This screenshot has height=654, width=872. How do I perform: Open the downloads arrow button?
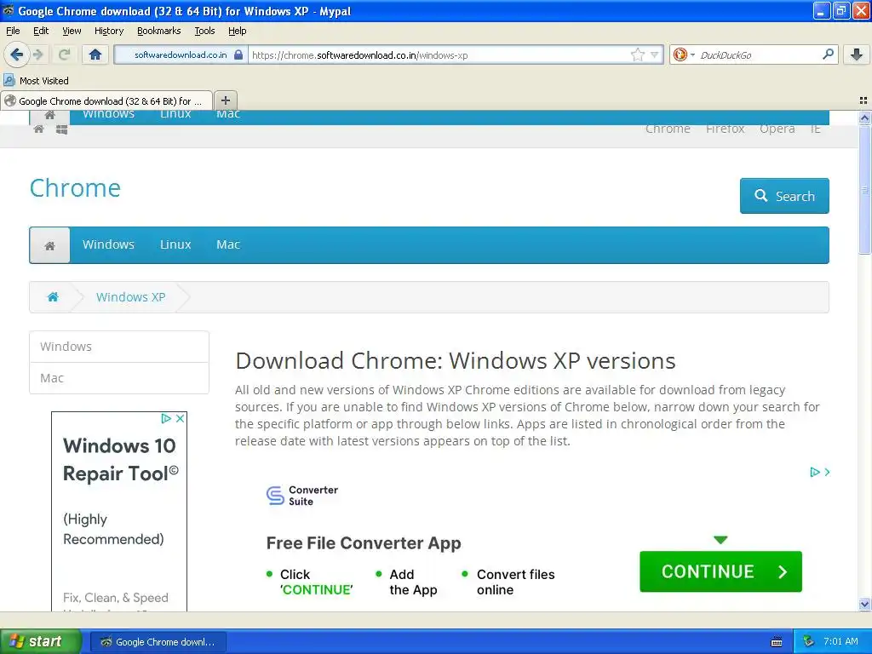(857, 54)
